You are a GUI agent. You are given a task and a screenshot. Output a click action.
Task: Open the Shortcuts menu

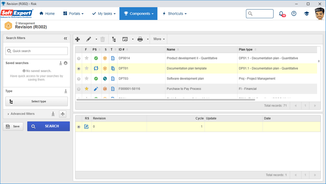coord(174,13)
